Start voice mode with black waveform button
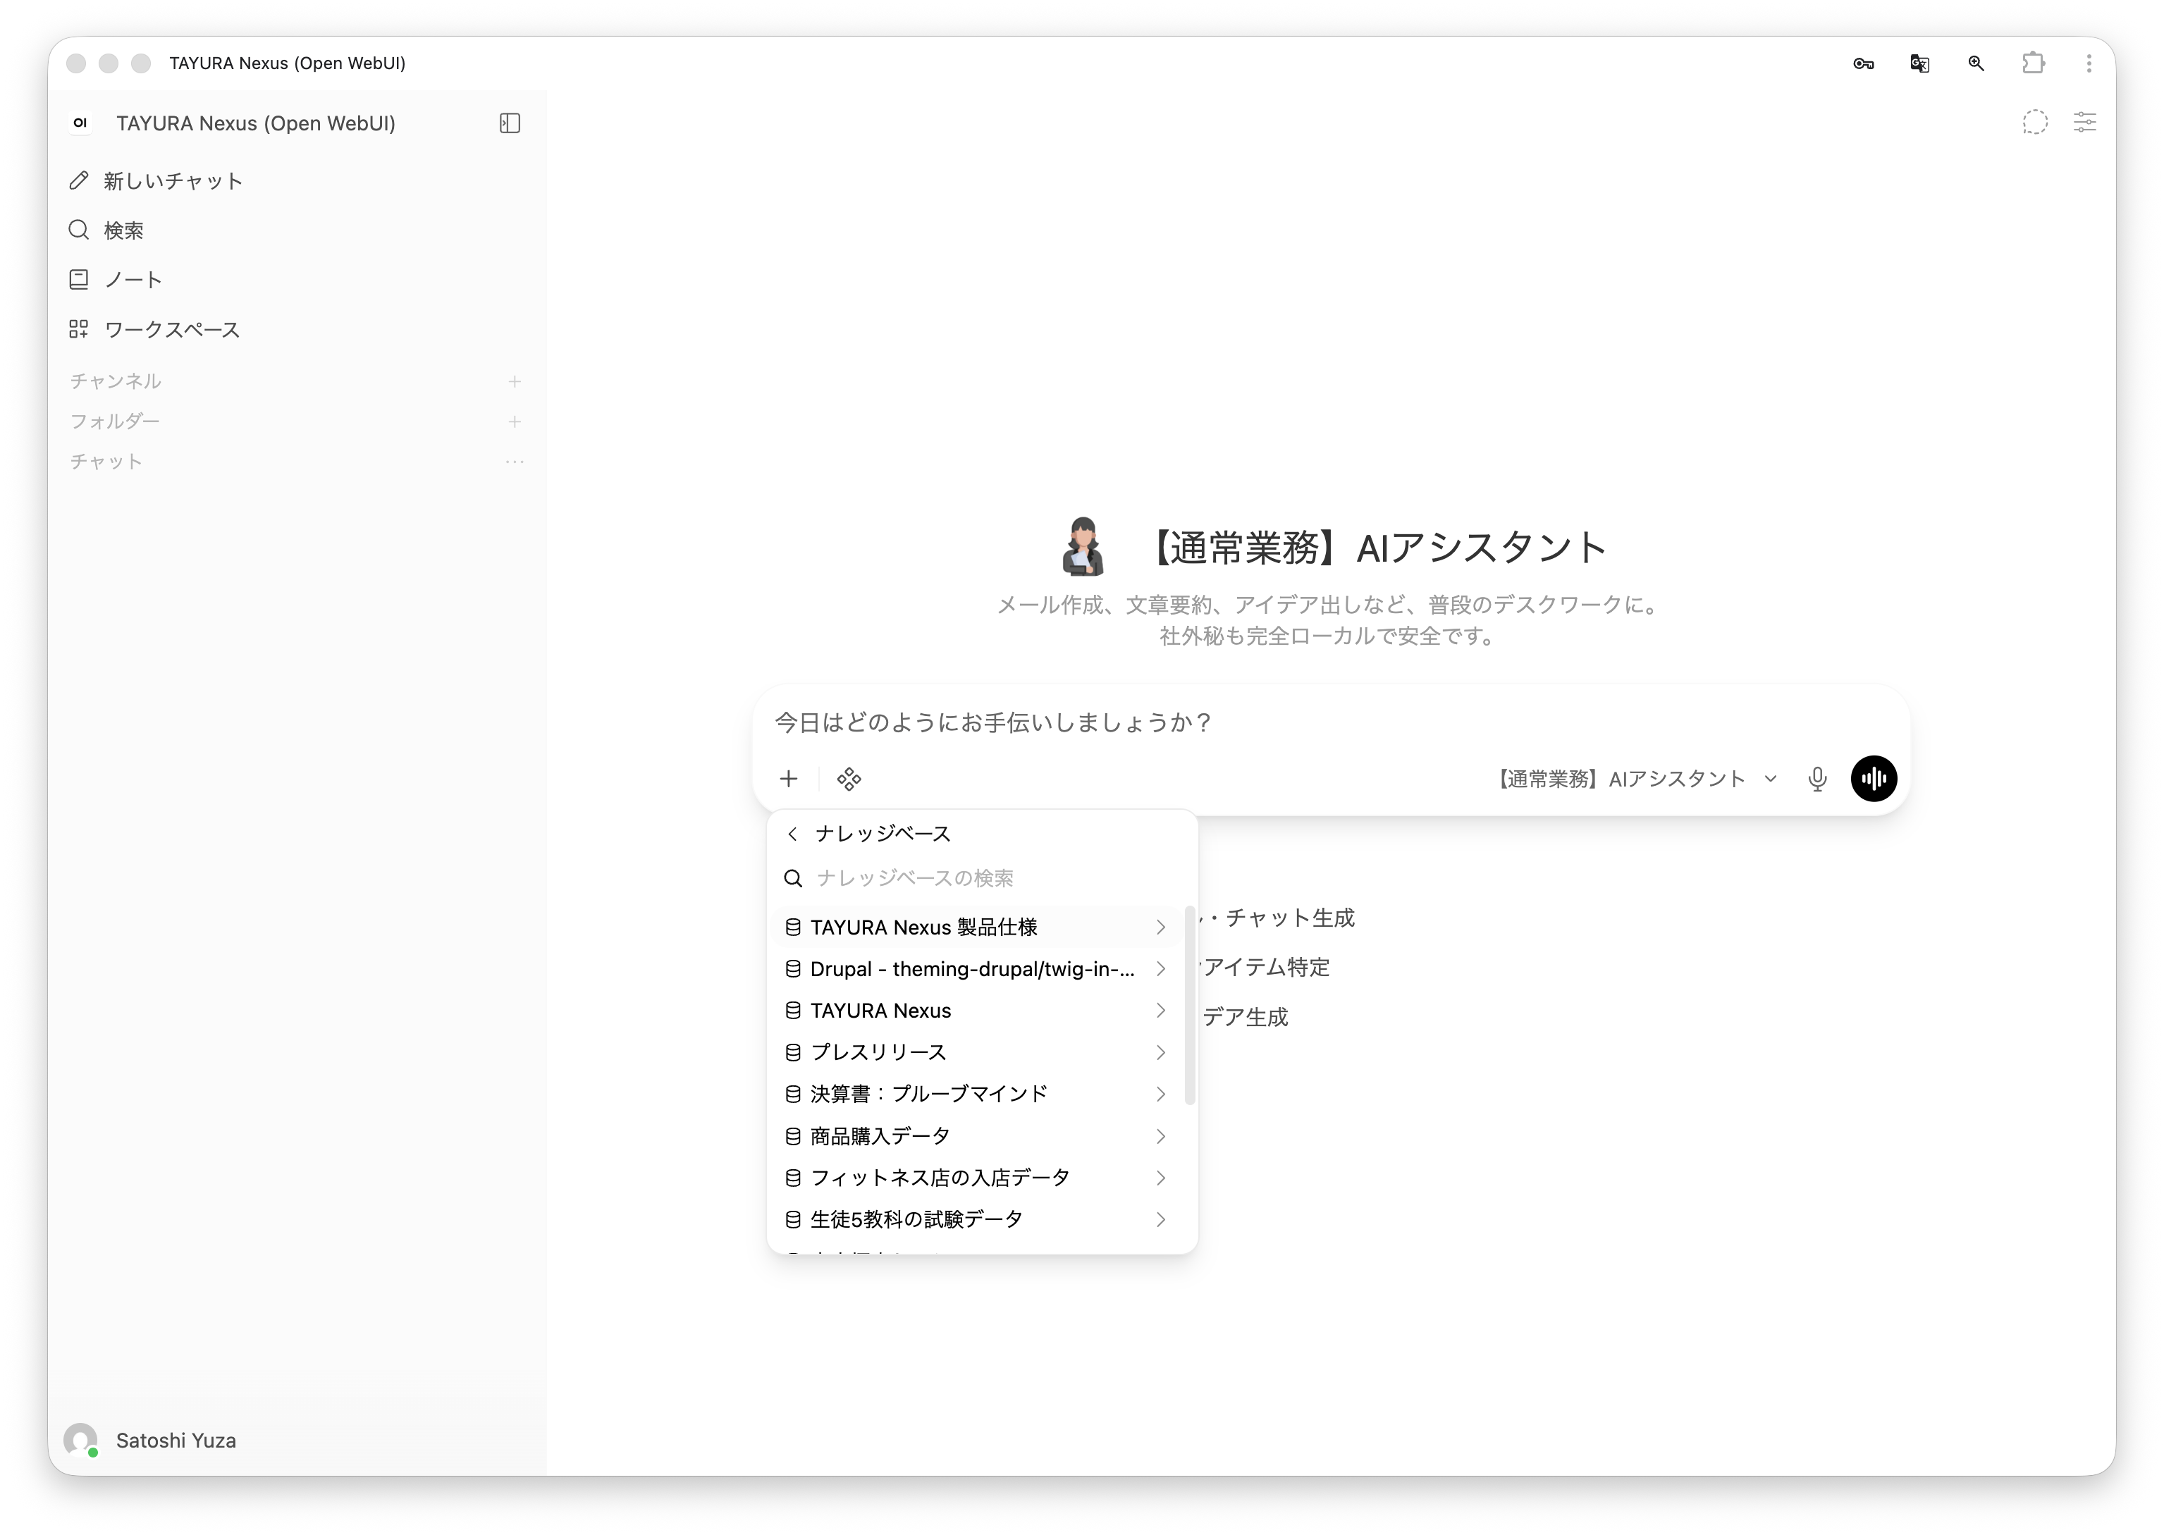This screenshot has height=1535, width=2164. [1874, 779]
